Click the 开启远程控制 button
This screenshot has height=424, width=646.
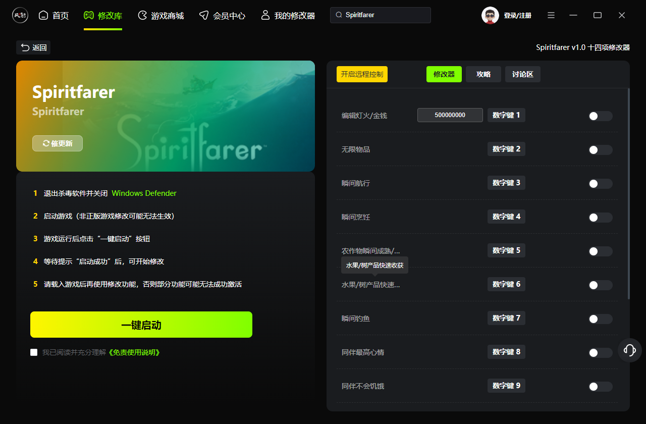coord(362,74)
